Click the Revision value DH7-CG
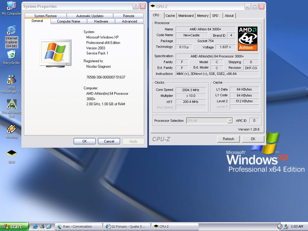 [251, 68]
